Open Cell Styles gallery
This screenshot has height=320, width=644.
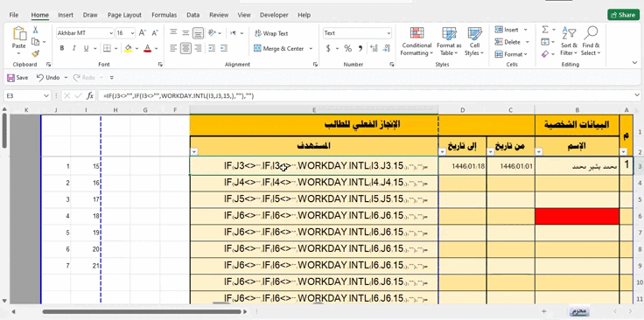click(474, 41)
